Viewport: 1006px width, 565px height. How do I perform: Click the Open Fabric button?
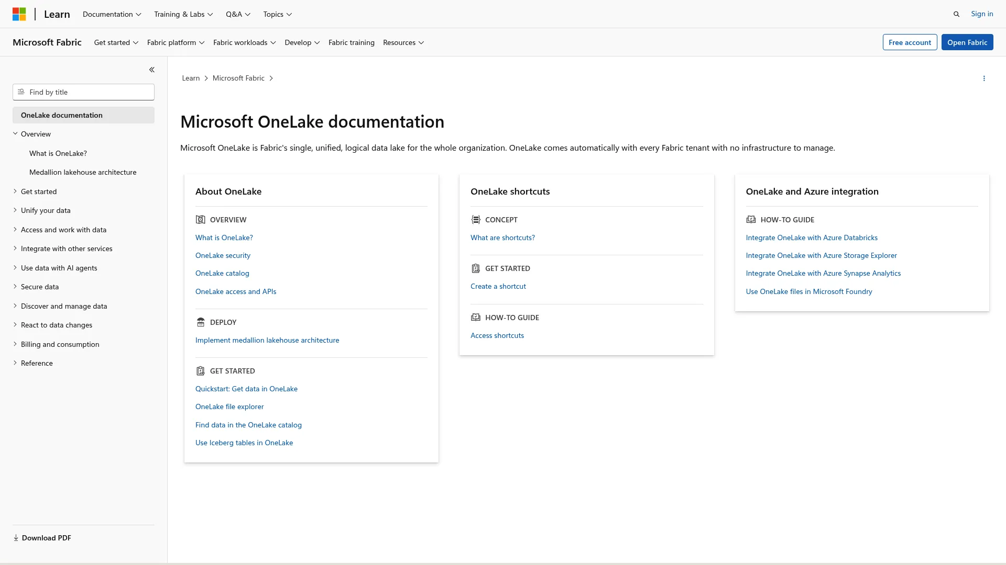pos(967,42)
